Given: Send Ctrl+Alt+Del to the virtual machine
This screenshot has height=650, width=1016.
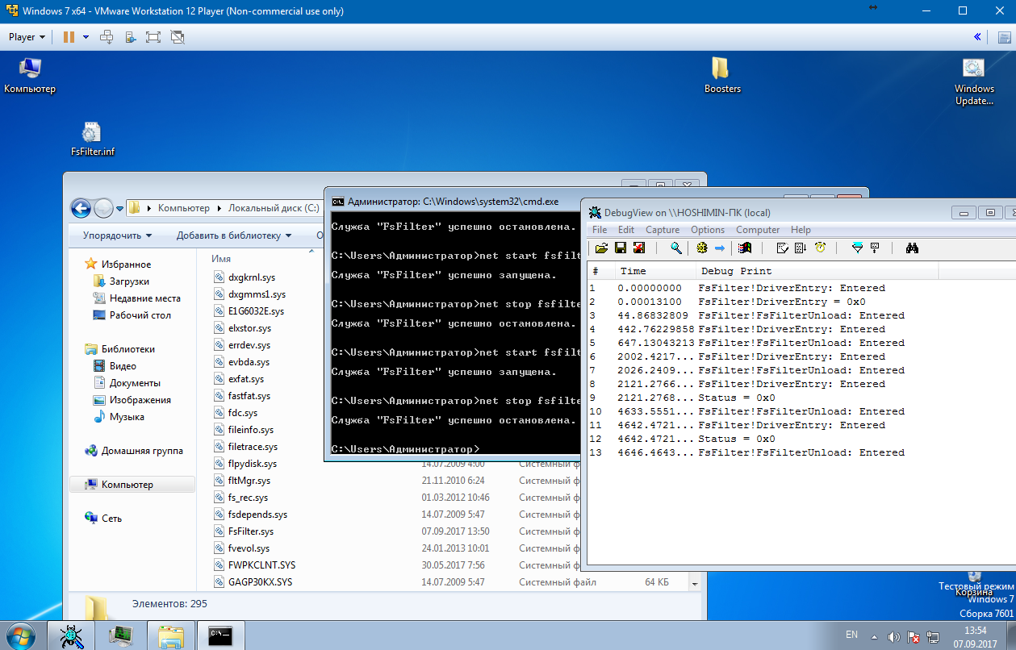Looking at the screenshot, I should [107, 37].
